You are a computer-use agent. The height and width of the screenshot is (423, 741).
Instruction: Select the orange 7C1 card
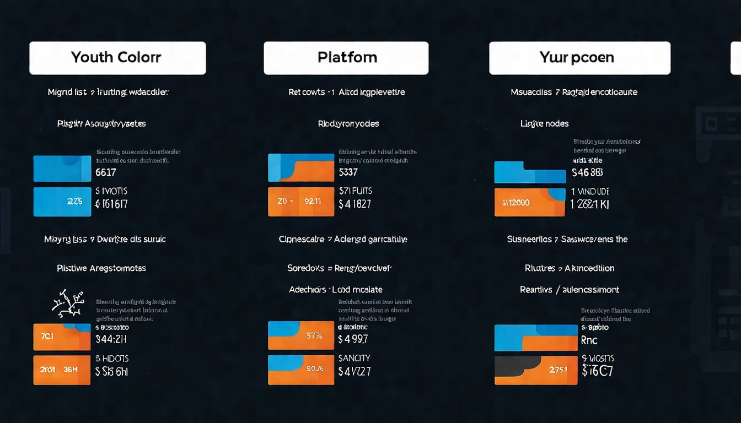pyautogui.click(x=62, y=337)
